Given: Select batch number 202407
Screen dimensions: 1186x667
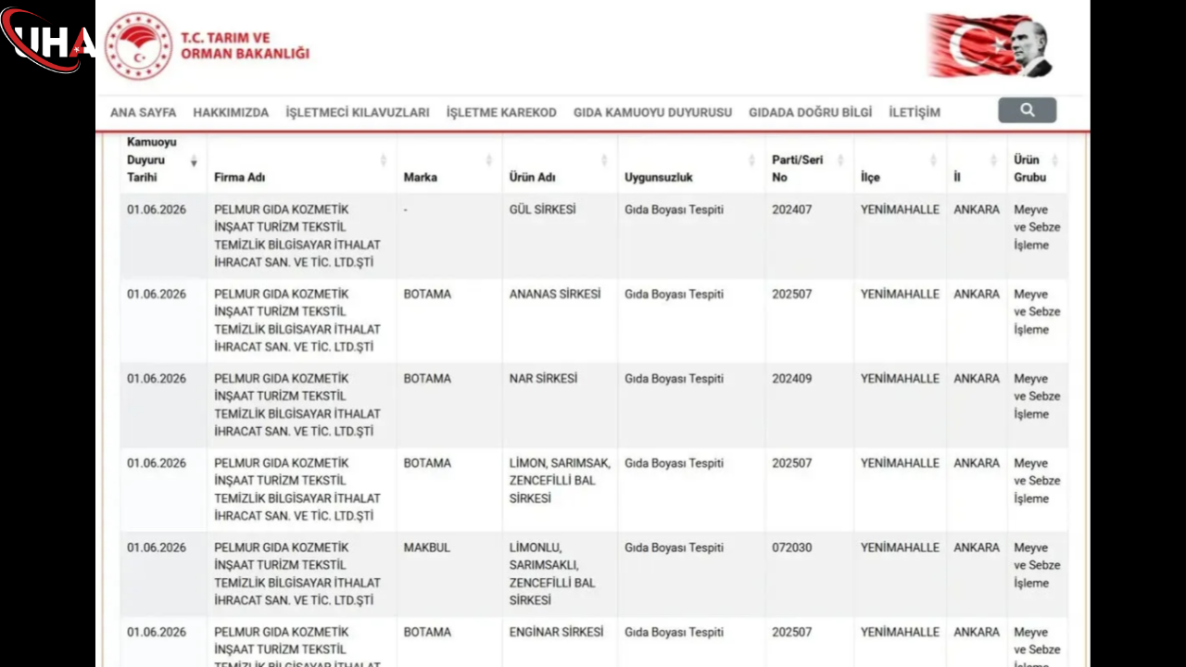Looking at the screenshot, I should (x=791, y=209).
